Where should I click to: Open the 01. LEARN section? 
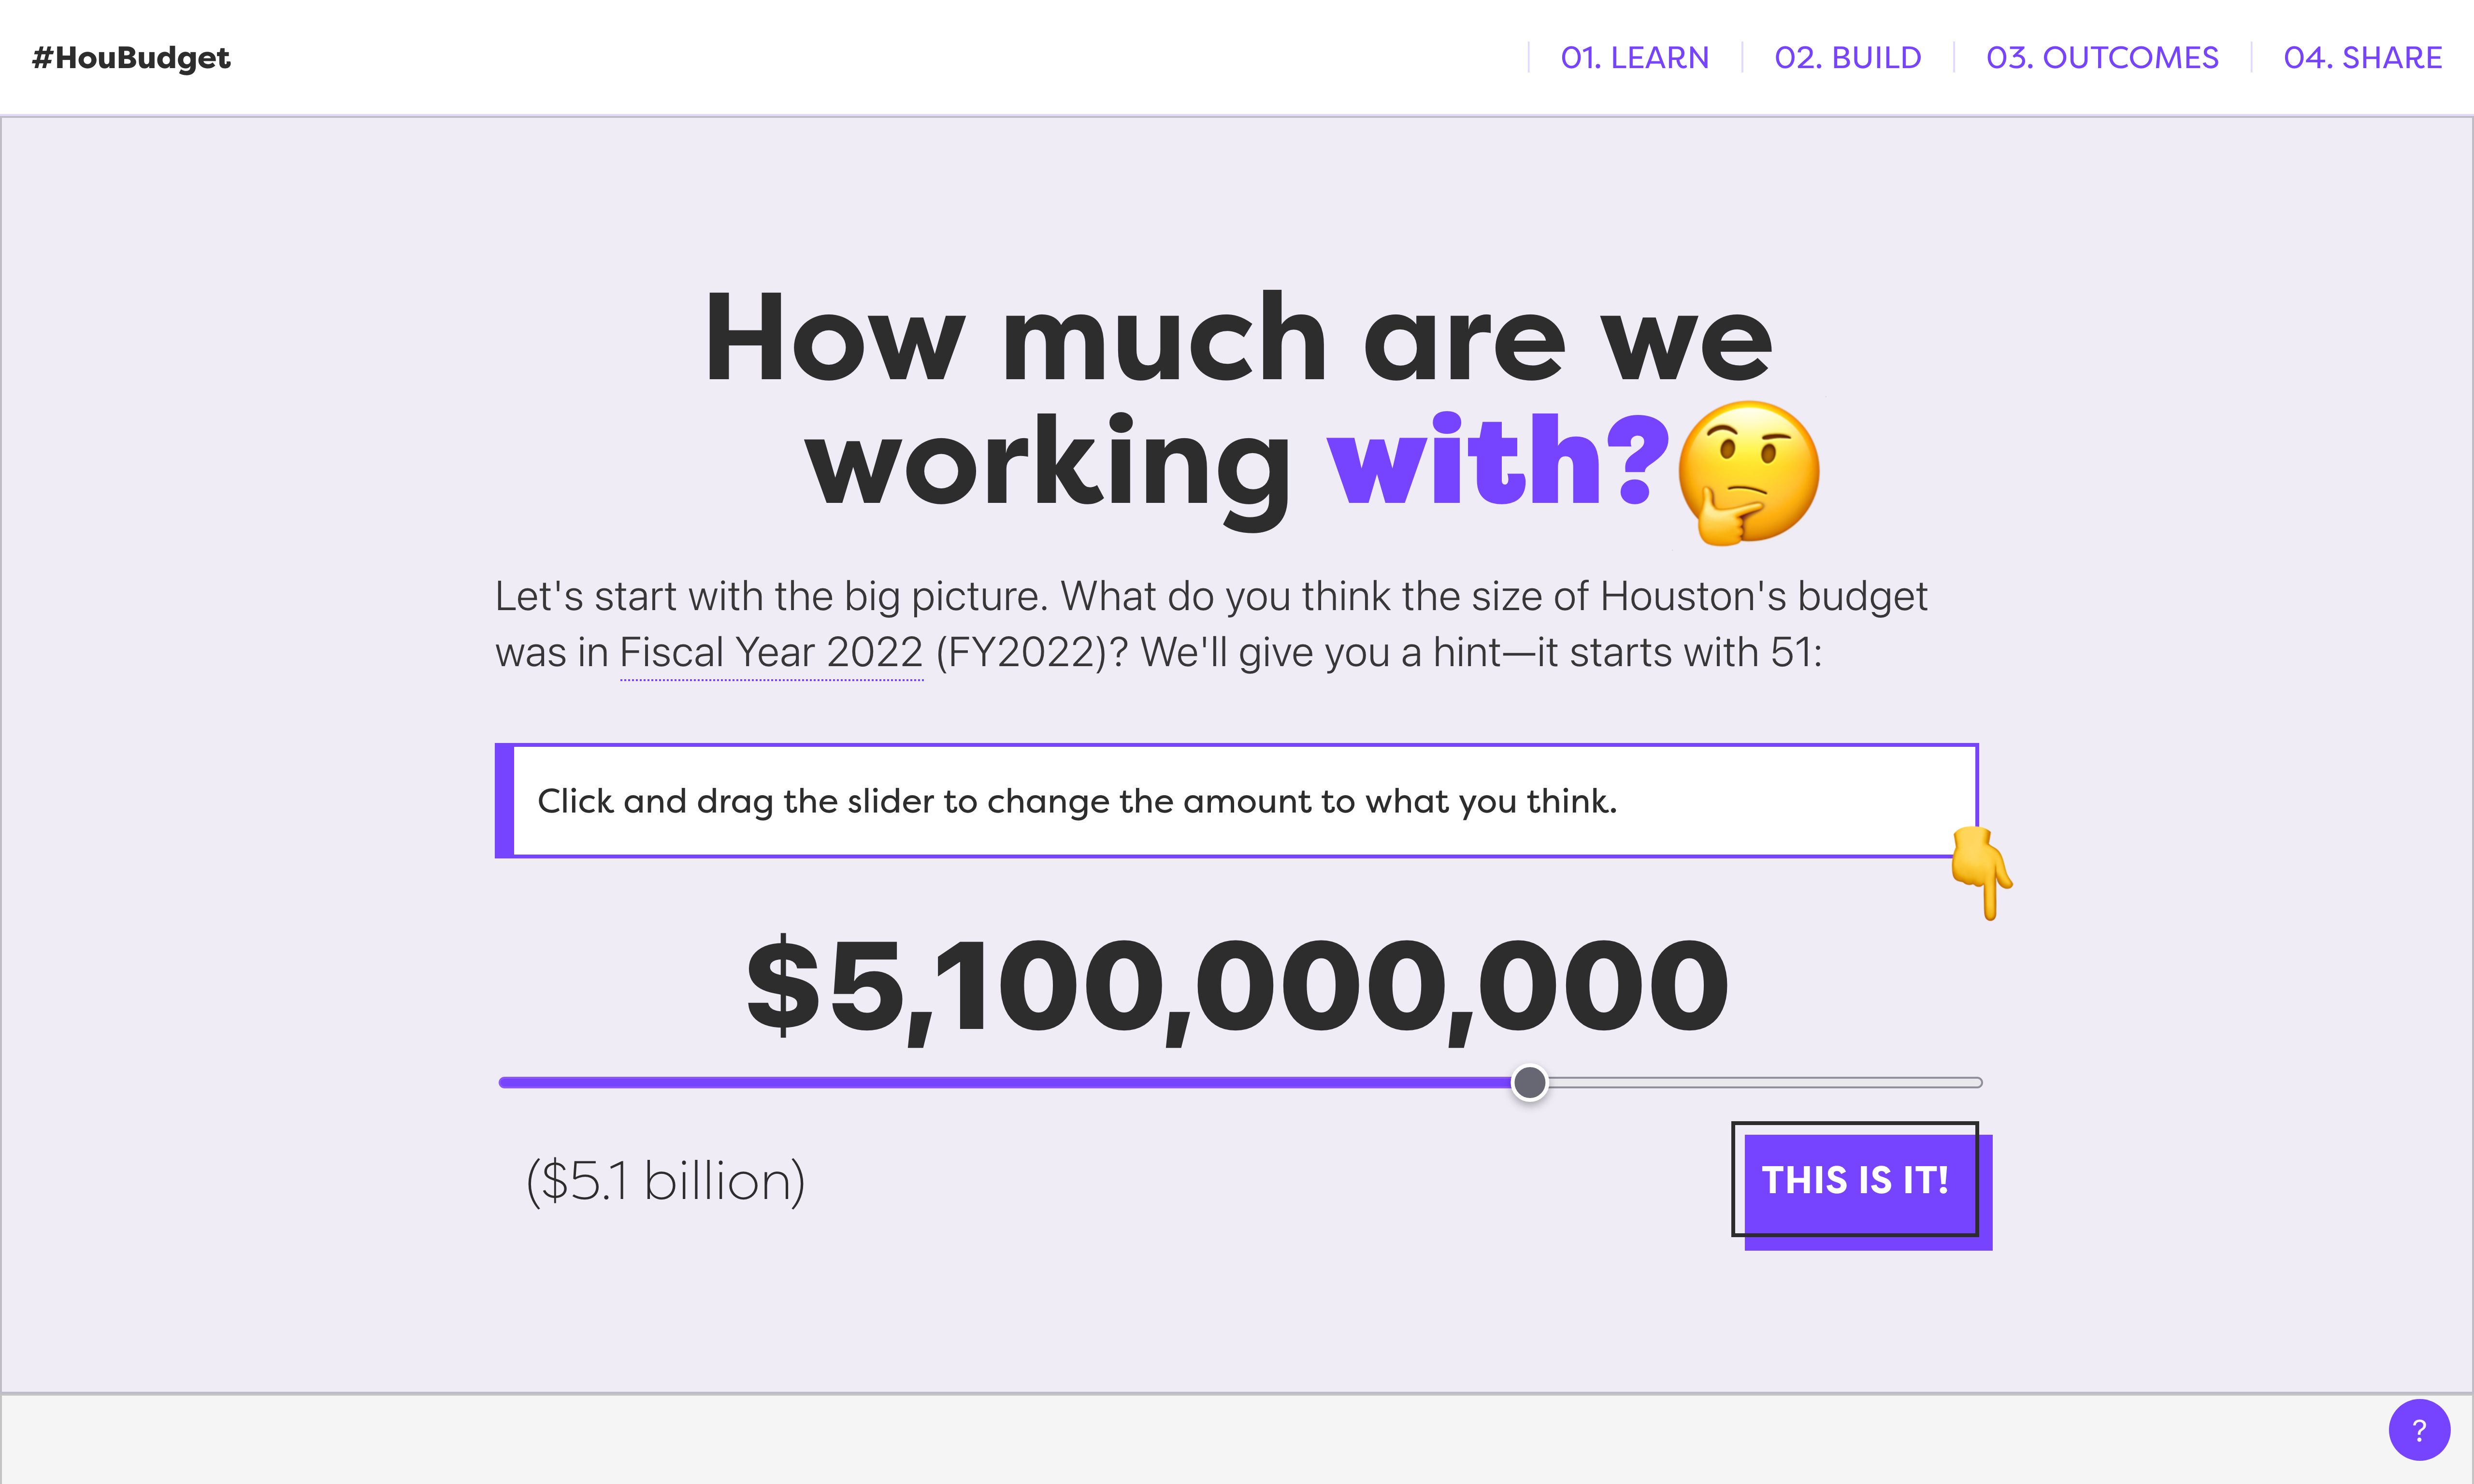pos(1634,58)
